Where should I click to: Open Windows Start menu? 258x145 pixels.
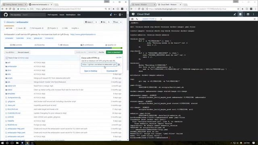click(2, 143)
